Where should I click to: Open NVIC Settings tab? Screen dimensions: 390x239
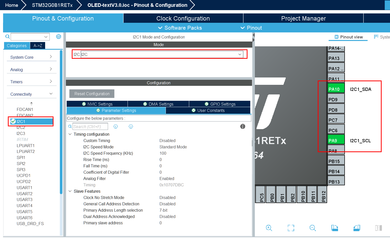[x=97, y=104]
